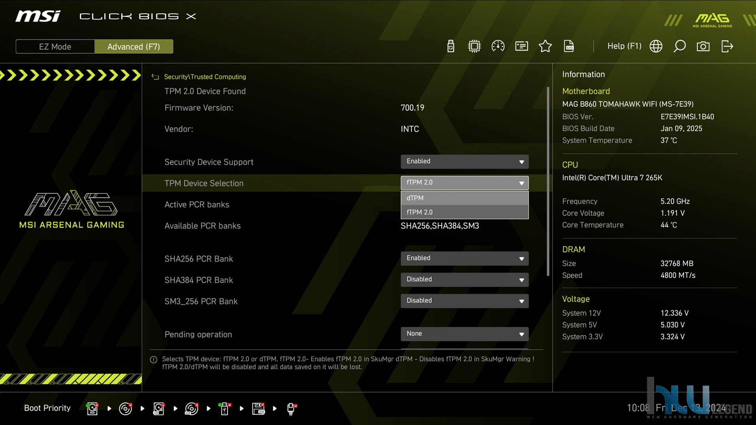
Task: Select the first hard disk boot device
Action: pos(92,408)
